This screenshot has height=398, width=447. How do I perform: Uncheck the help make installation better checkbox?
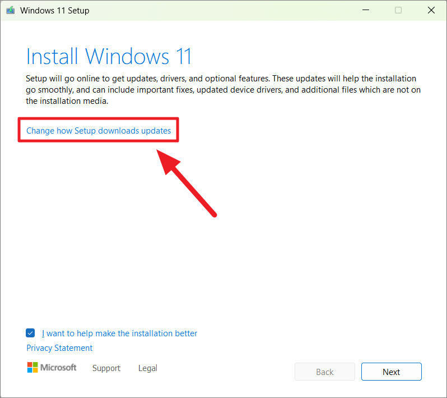(x=30, y=333)
